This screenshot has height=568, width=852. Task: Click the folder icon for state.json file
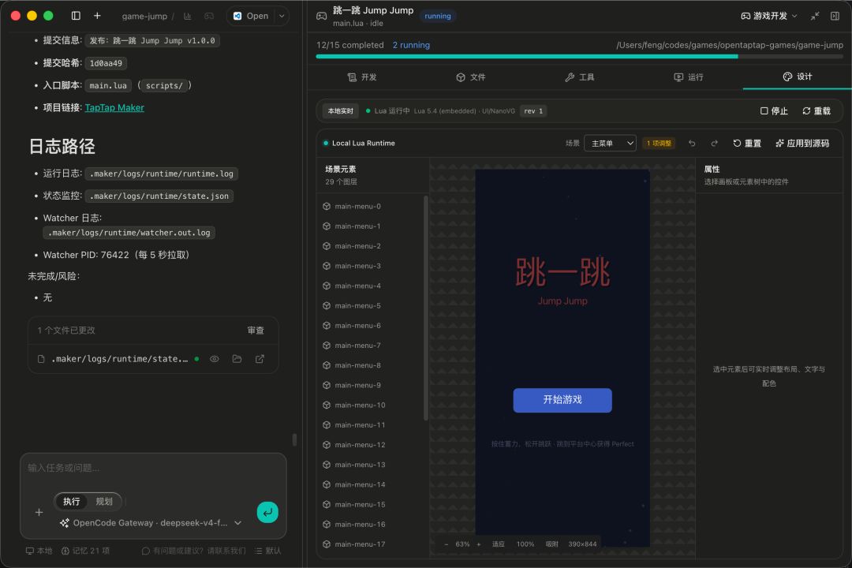coord(237,359)
